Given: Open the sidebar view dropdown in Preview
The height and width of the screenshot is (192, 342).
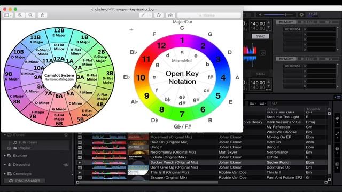Looking at the screenshot, I should [x=8, y=15].
